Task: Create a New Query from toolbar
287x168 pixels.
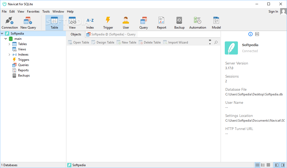Action: coord(28,23)
